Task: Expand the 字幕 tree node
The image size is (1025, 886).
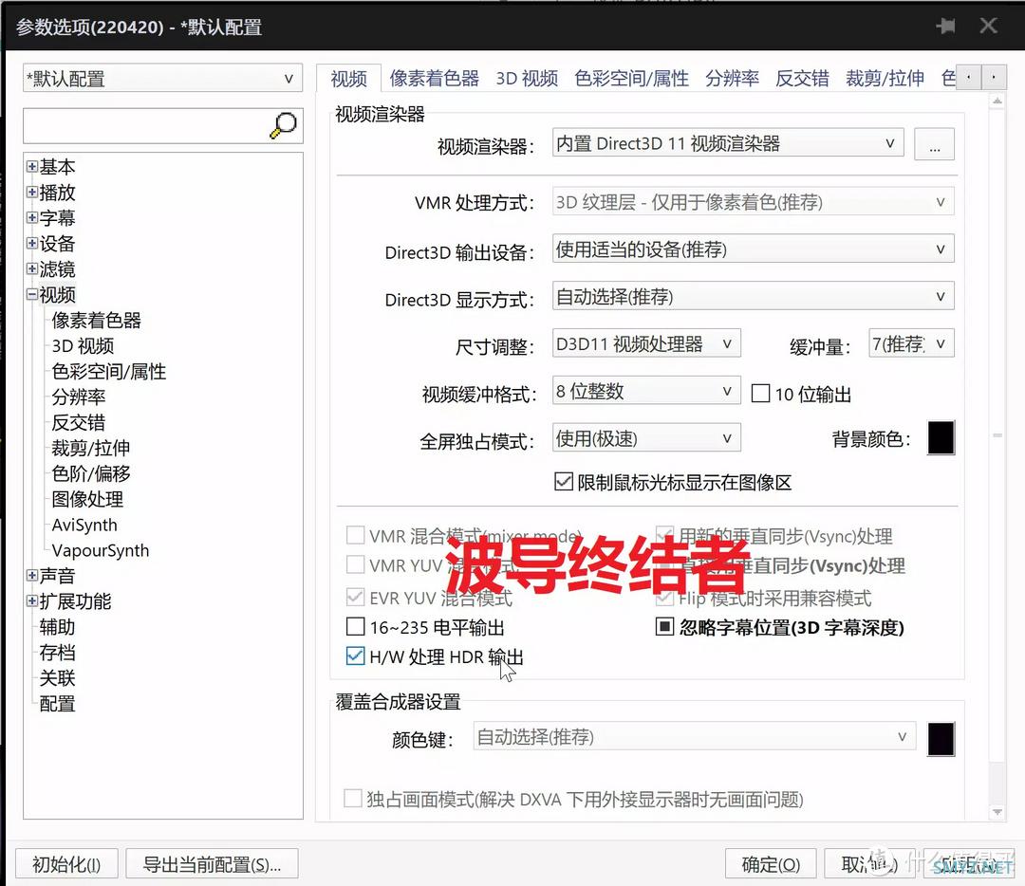Action: pos(32,217)
